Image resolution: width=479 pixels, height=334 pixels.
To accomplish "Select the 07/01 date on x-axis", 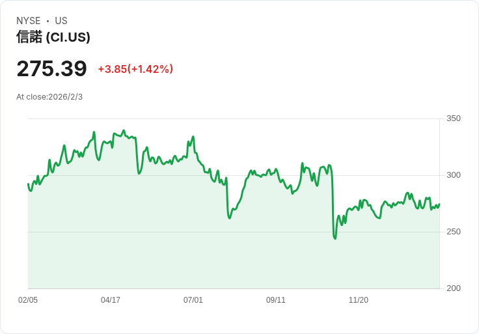I will 193,300.
